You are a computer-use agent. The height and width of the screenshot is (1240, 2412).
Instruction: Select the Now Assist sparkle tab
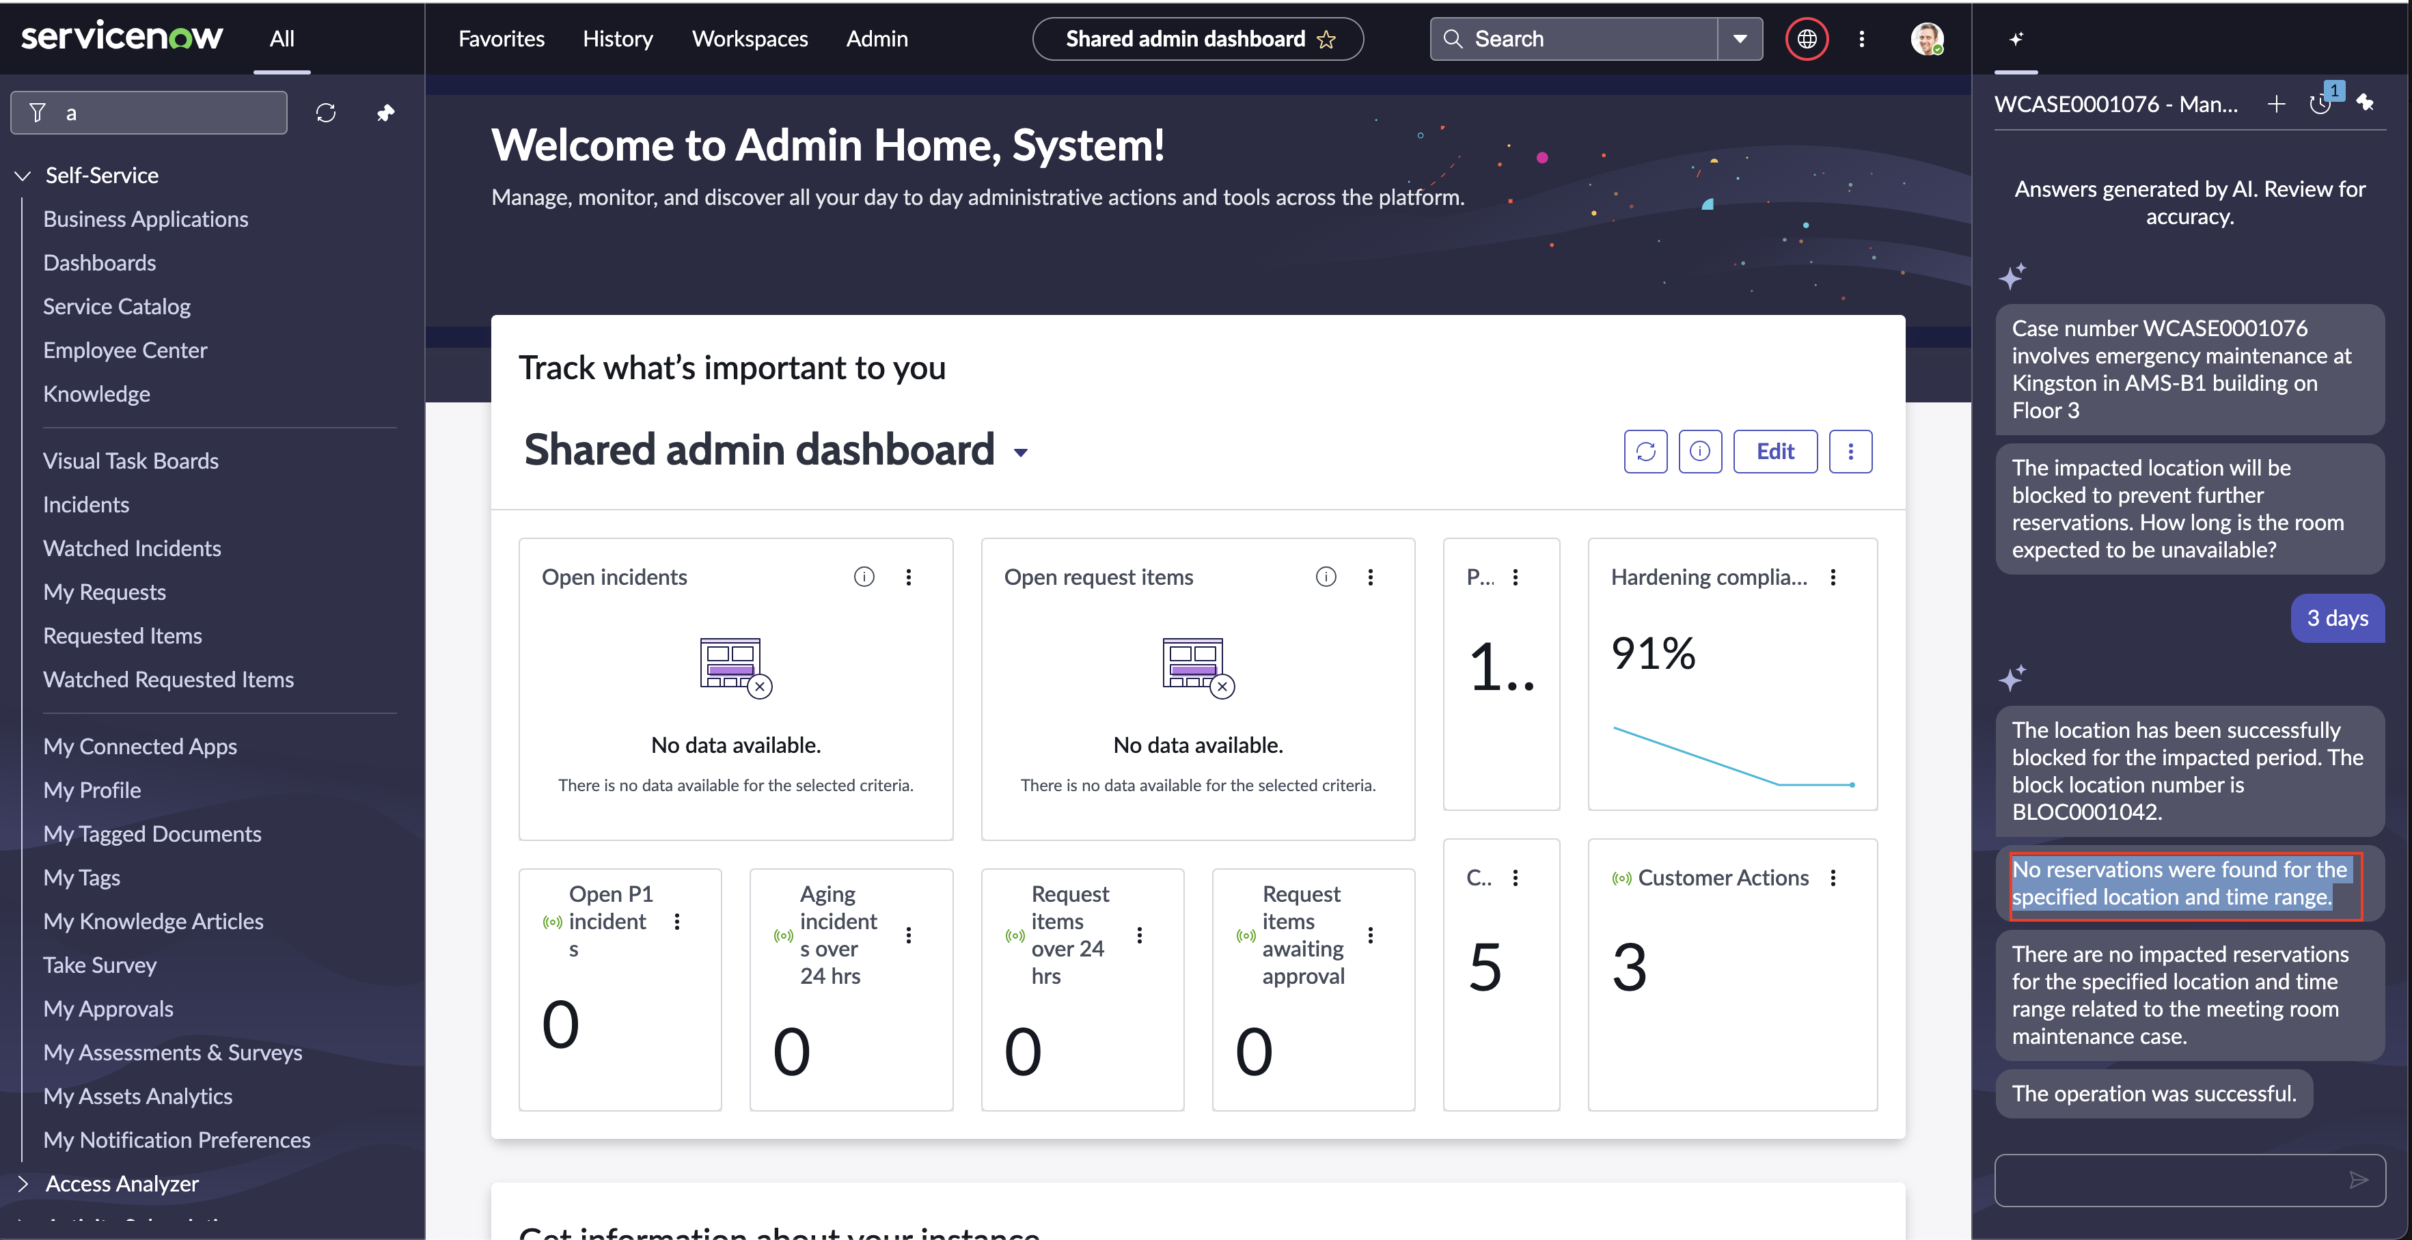2016,38
